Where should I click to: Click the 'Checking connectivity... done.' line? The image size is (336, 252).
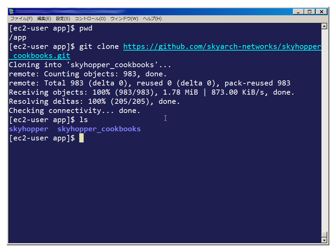75,111
